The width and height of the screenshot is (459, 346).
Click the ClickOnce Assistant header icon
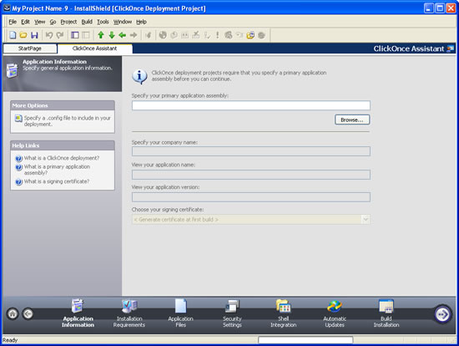point(451,48)
